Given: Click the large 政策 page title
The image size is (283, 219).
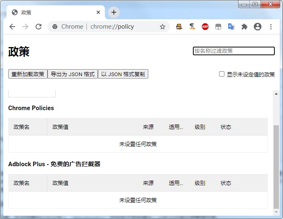Looking at the screenshot, I should 19,52.
